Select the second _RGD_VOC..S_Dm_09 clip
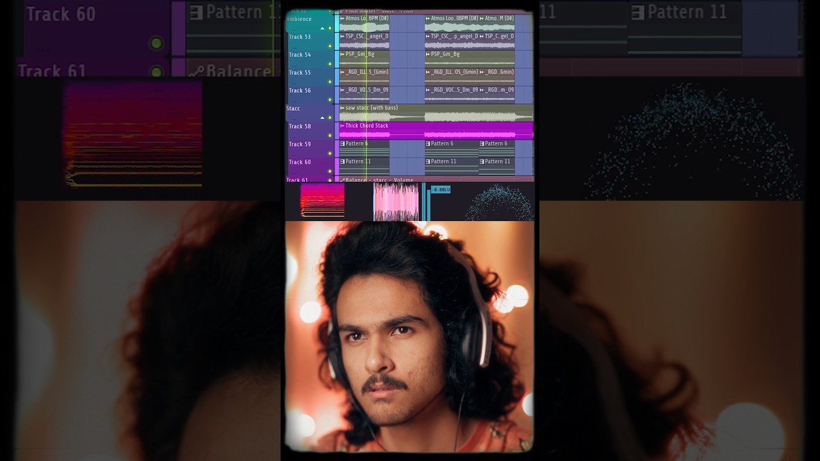 point(452,95)
